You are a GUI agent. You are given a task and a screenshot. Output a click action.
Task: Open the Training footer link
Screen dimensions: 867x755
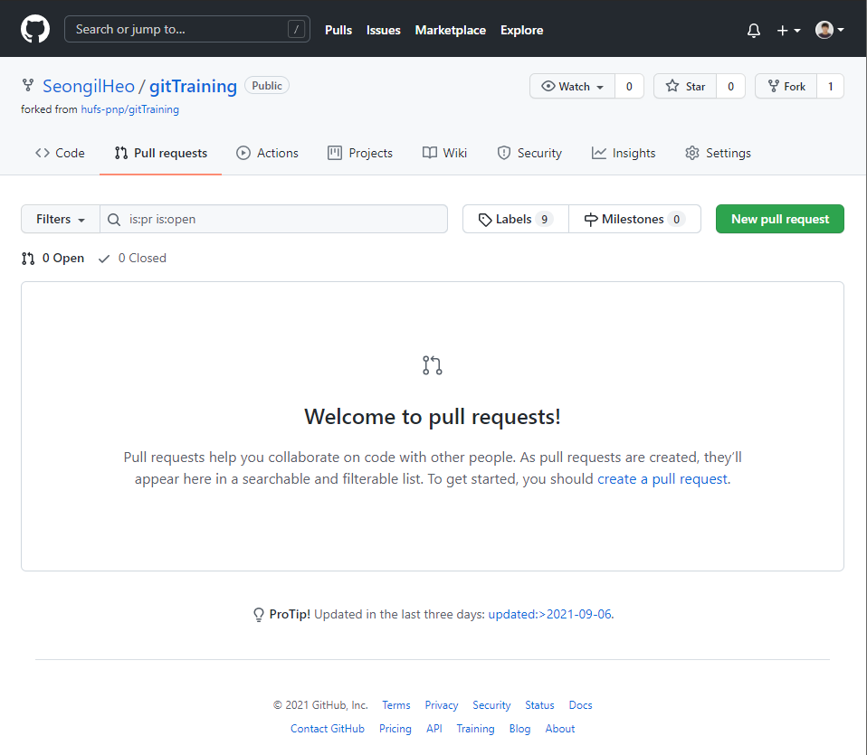475,729
